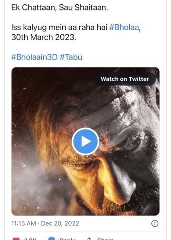Image resolution: width=171 pixels, height=240 pixels.
Task: Click the Share label
Action: coord(105,239)
